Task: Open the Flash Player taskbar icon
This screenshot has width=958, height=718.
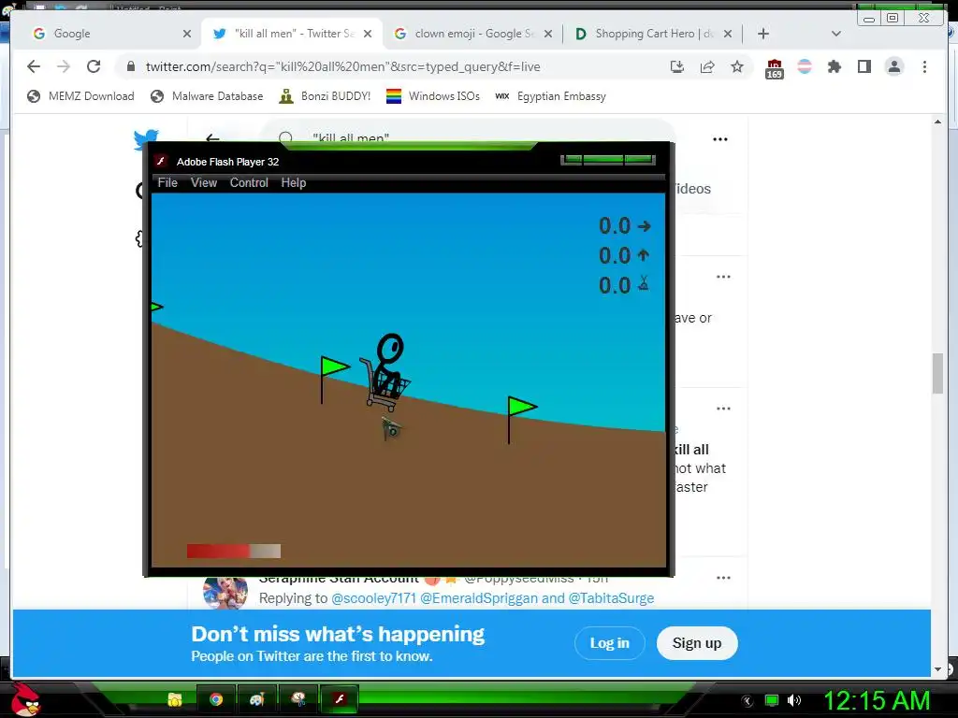Action: (339, 699)
